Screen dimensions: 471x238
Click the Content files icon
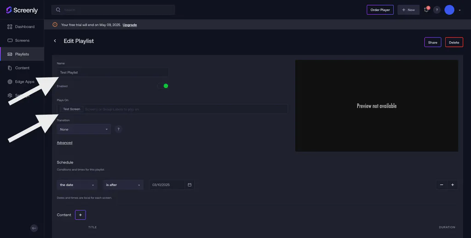(10, 68)
